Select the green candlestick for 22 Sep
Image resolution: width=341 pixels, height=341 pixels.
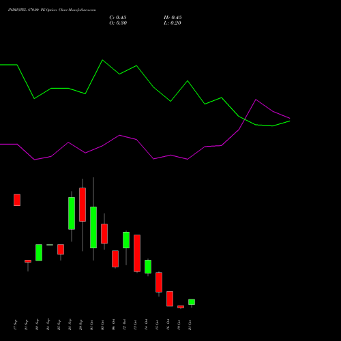click(39, 252)
